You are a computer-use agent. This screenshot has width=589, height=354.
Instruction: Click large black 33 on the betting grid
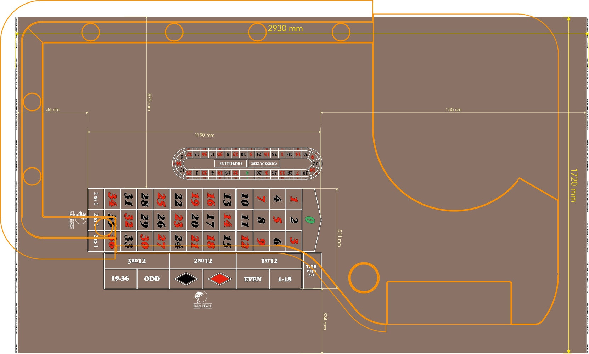click(x=129, y=241)
